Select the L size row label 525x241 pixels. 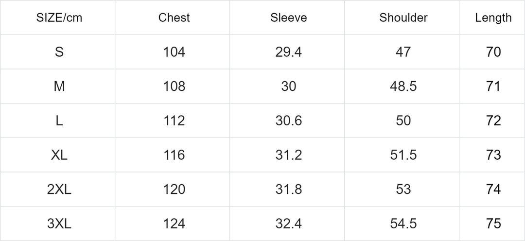(x=59, y=120)
